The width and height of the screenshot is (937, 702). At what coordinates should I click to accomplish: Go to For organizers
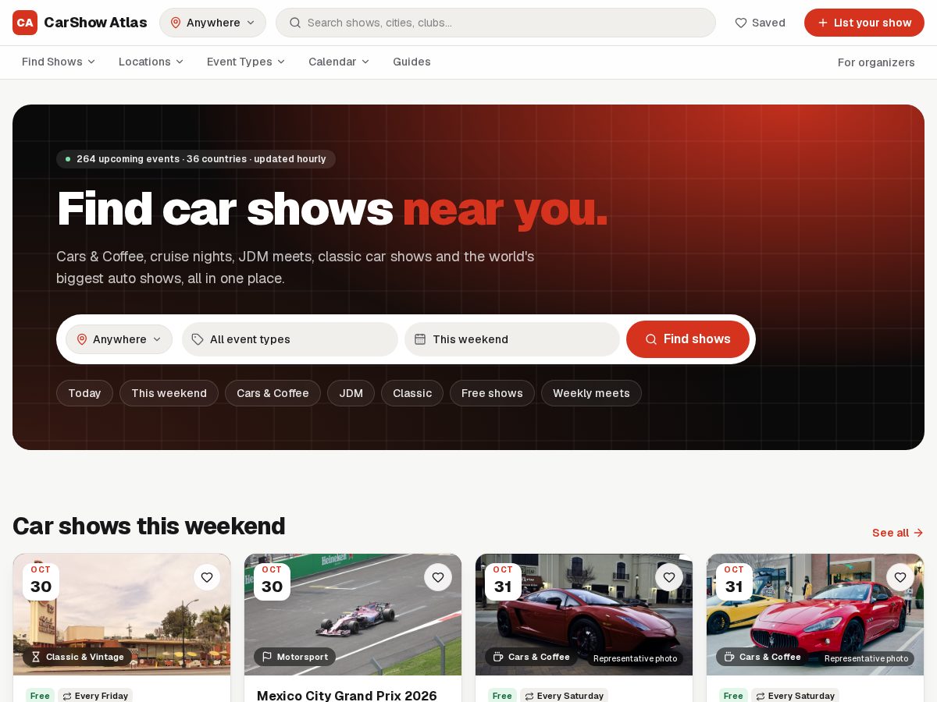click(876, 62)
